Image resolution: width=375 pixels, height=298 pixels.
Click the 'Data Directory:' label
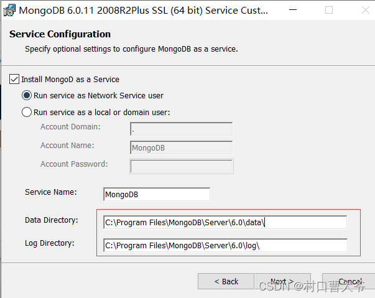(52, 220)
